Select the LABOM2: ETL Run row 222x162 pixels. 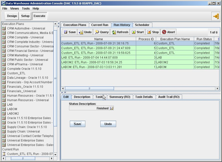pyautogui.click(x=140, y=62)
